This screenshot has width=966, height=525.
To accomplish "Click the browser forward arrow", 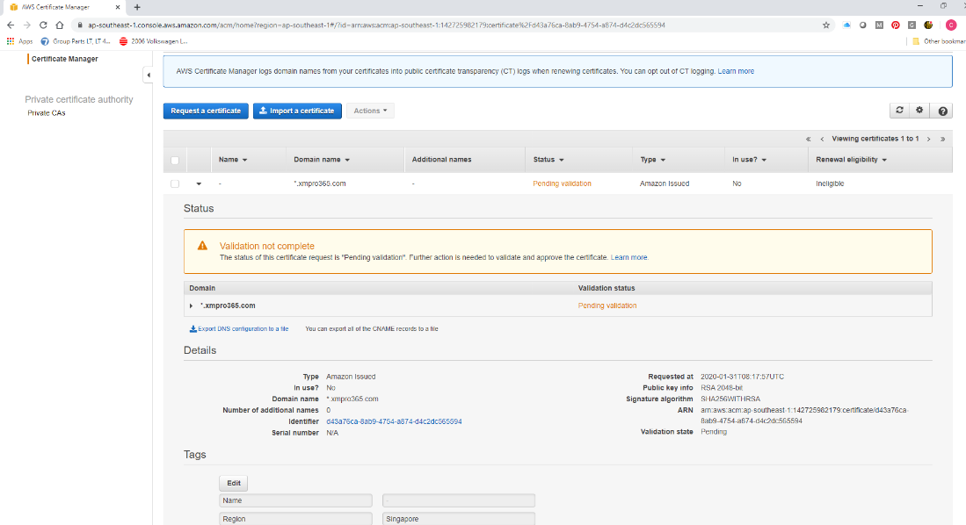I will [26, 25].
